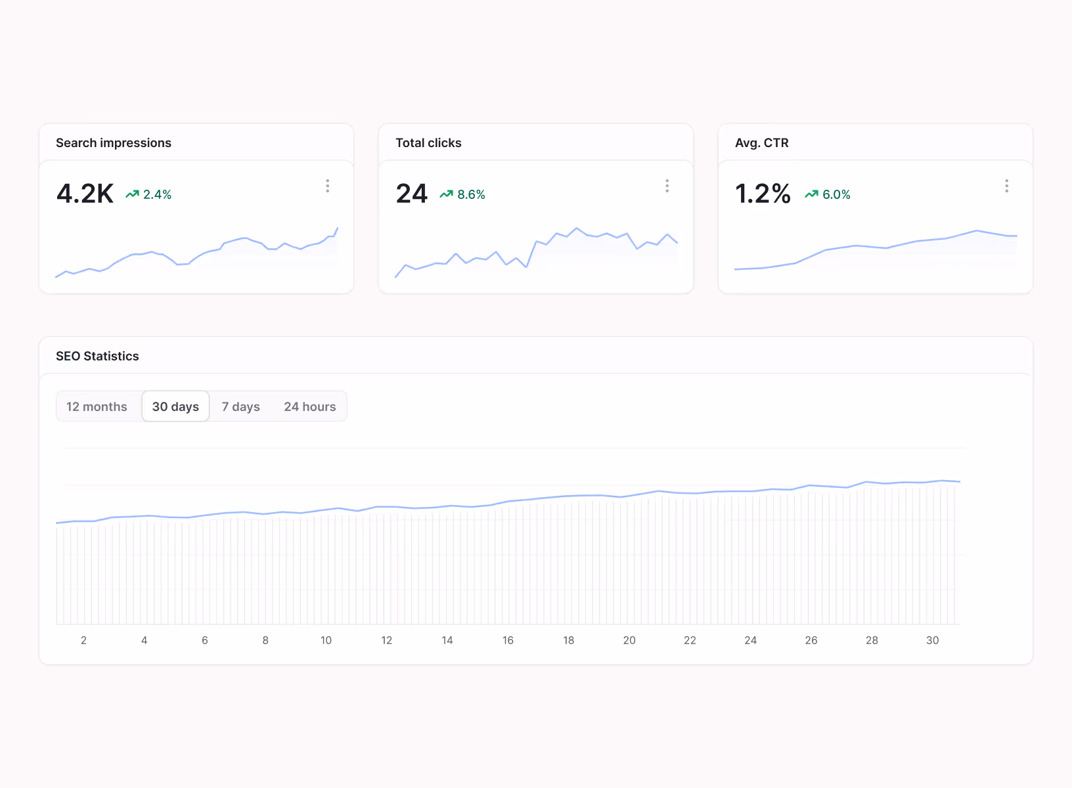The height and width of the screenshot is (788, 1072).
Task: Open the Search impressions kebab menu
Action: coord(327,186)
